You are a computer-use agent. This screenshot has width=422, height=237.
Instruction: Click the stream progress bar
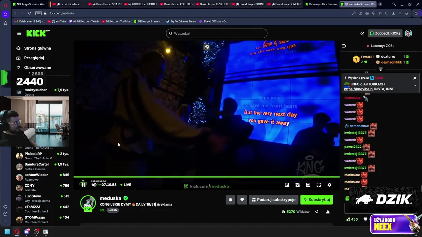pyautogui.click(x=206, y=177)
